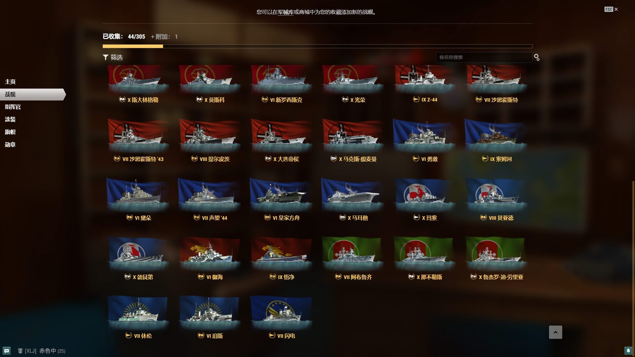Image resolution: width=635 pixels, height=357 pixels.
Task: Switch to the 指挥官 tab
Action: point(13,107)
